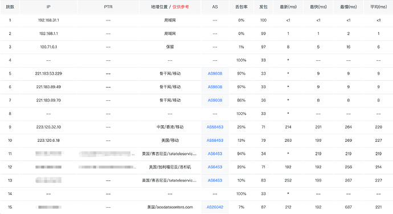Screen dimensions: 393x214
Task: Open AS9808 link in hop 5 row
Action: [215, 73]
